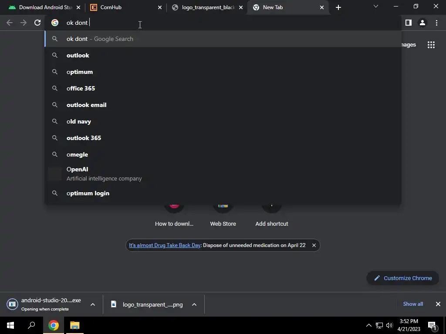
Task: Open the OpenAI company suggestion
Action: pos(223,174)
